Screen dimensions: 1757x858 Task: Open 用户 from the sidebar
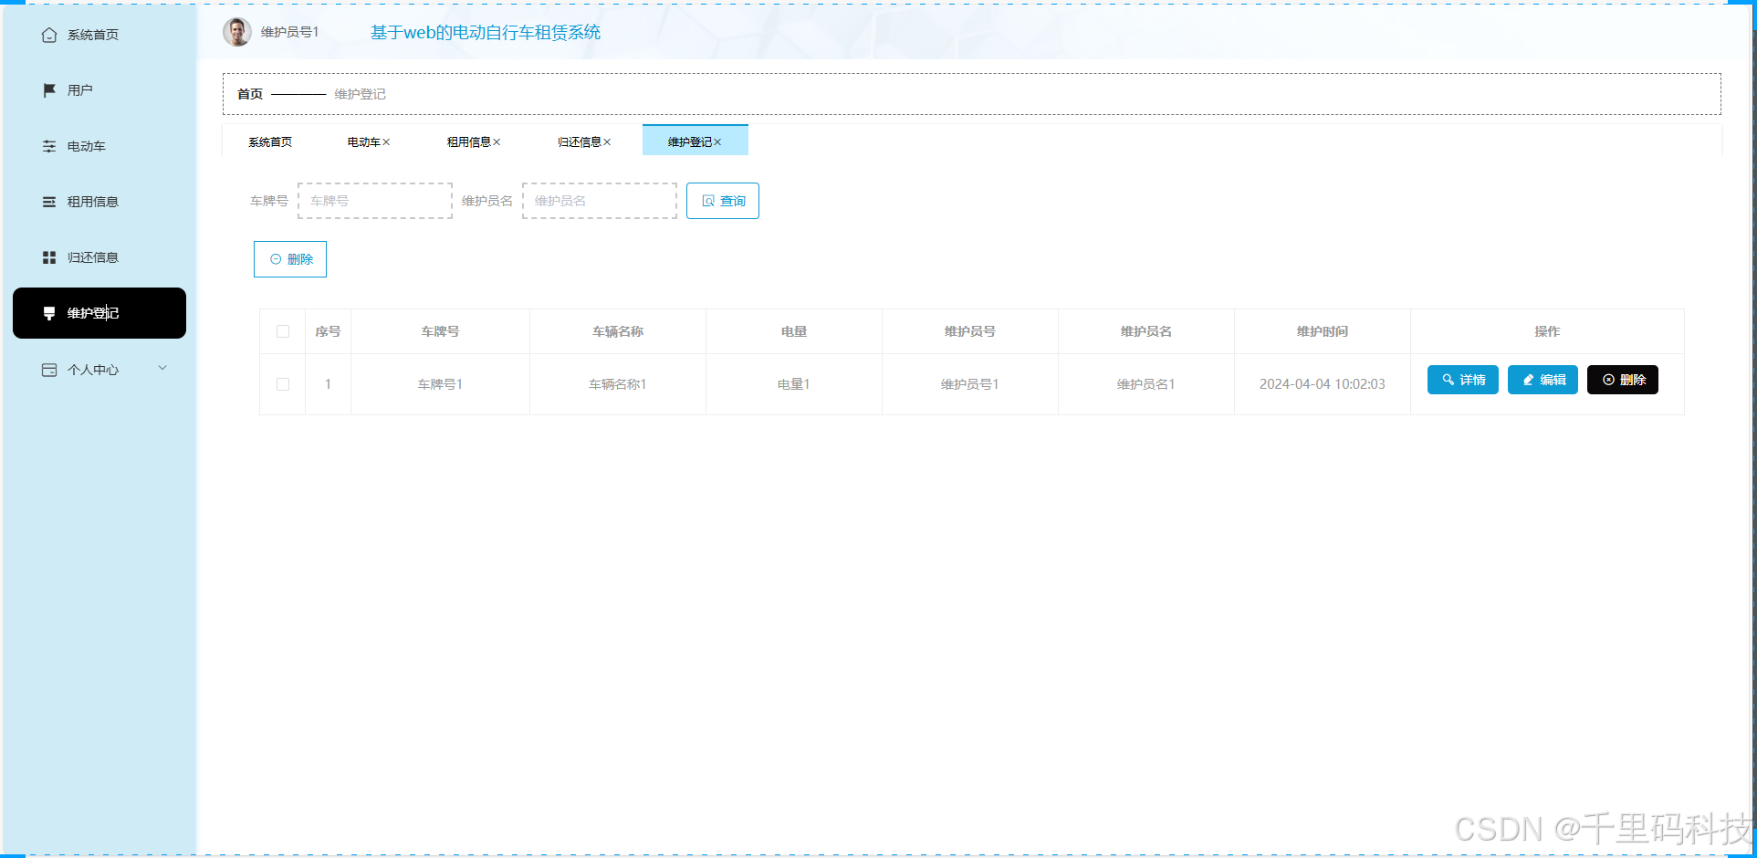99,90
